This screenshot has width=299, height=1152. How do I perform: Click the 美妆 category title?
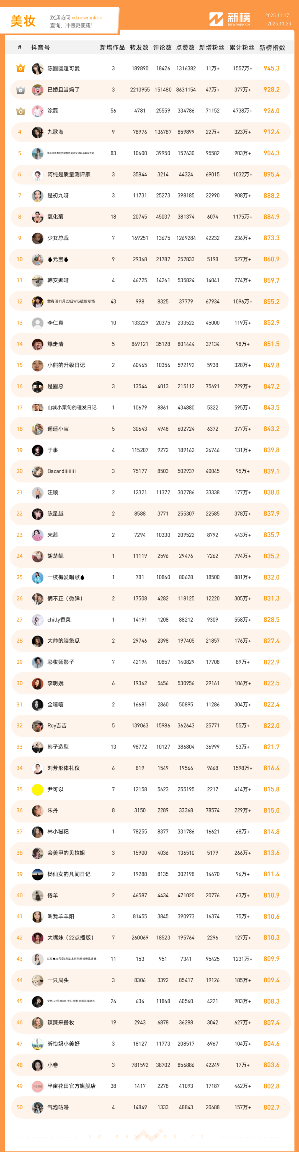(23, 21)
